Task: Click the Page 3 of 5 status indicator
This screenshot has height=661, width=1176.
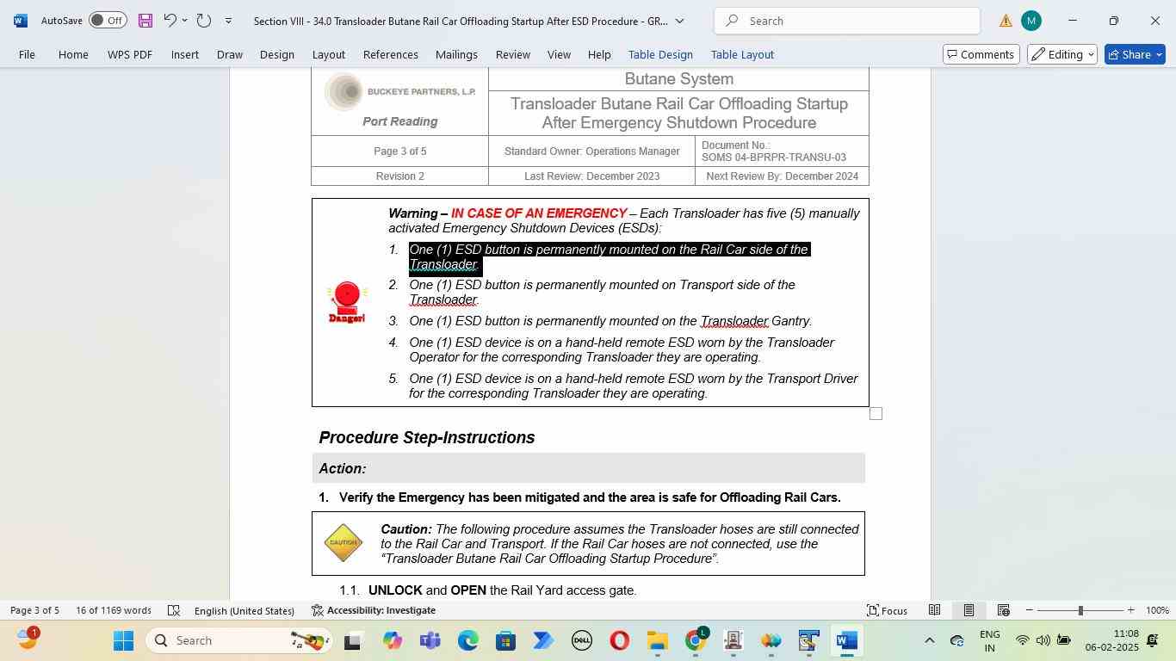Action: pos(34,610)
